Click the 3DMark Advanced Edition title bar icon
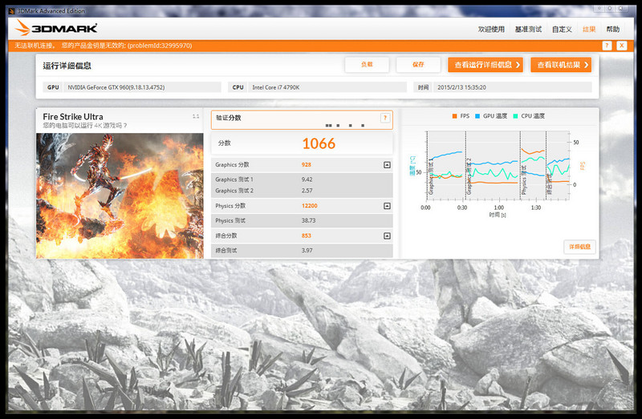642x419 pixels. (11, 11)
